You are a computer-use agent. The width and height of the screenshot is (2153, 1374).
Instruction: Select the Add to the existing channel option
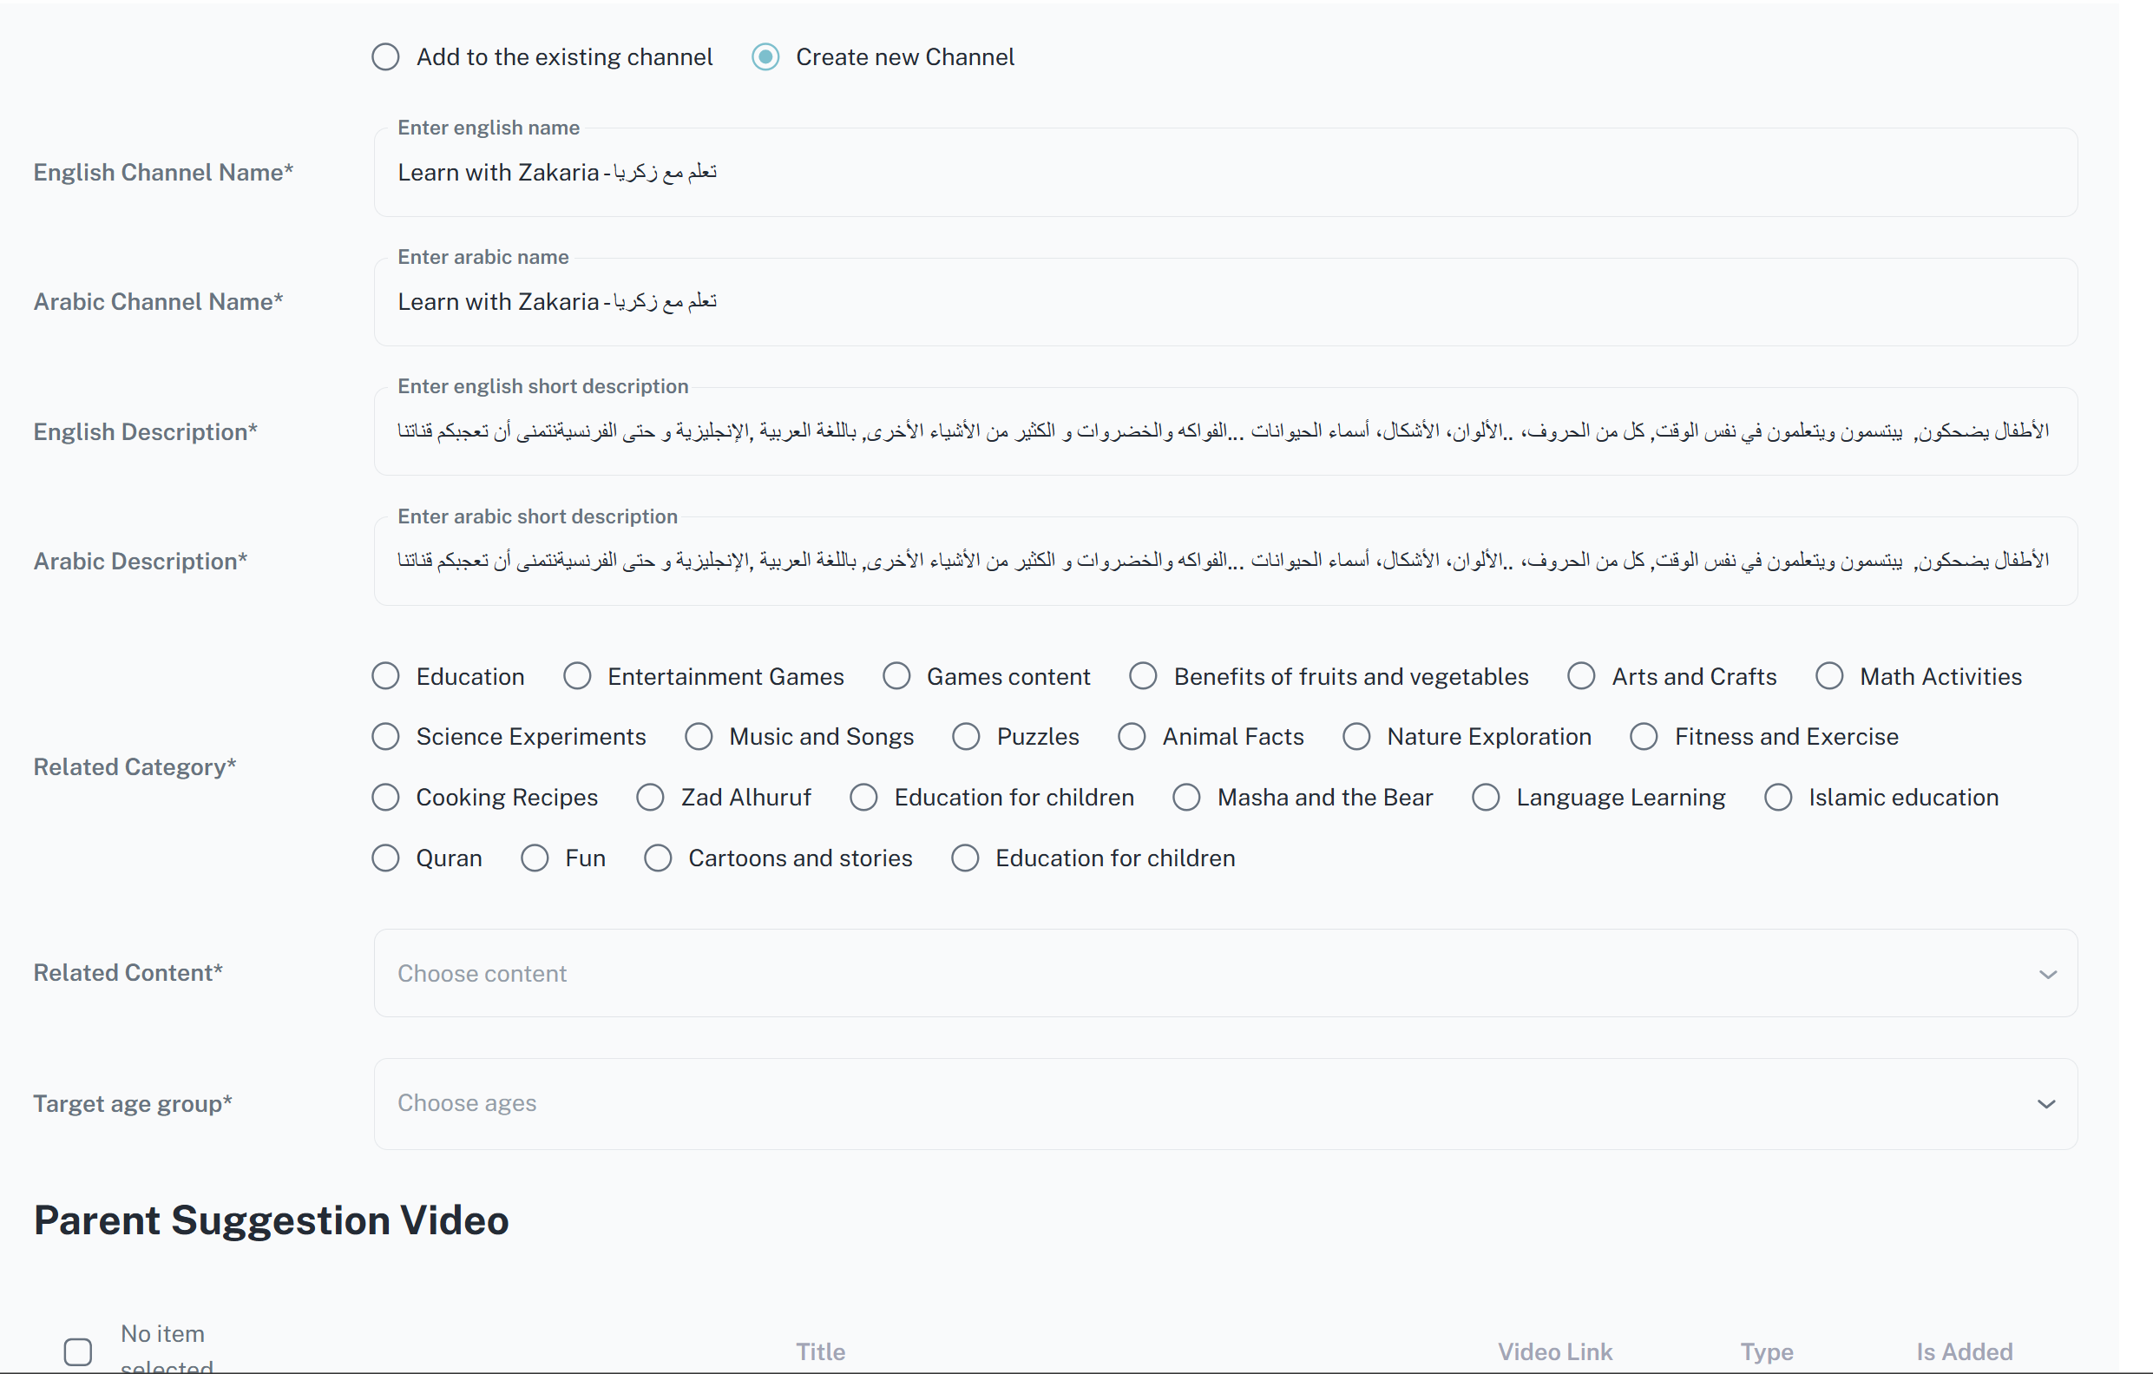pyautogui.click(x=385, y=57)
